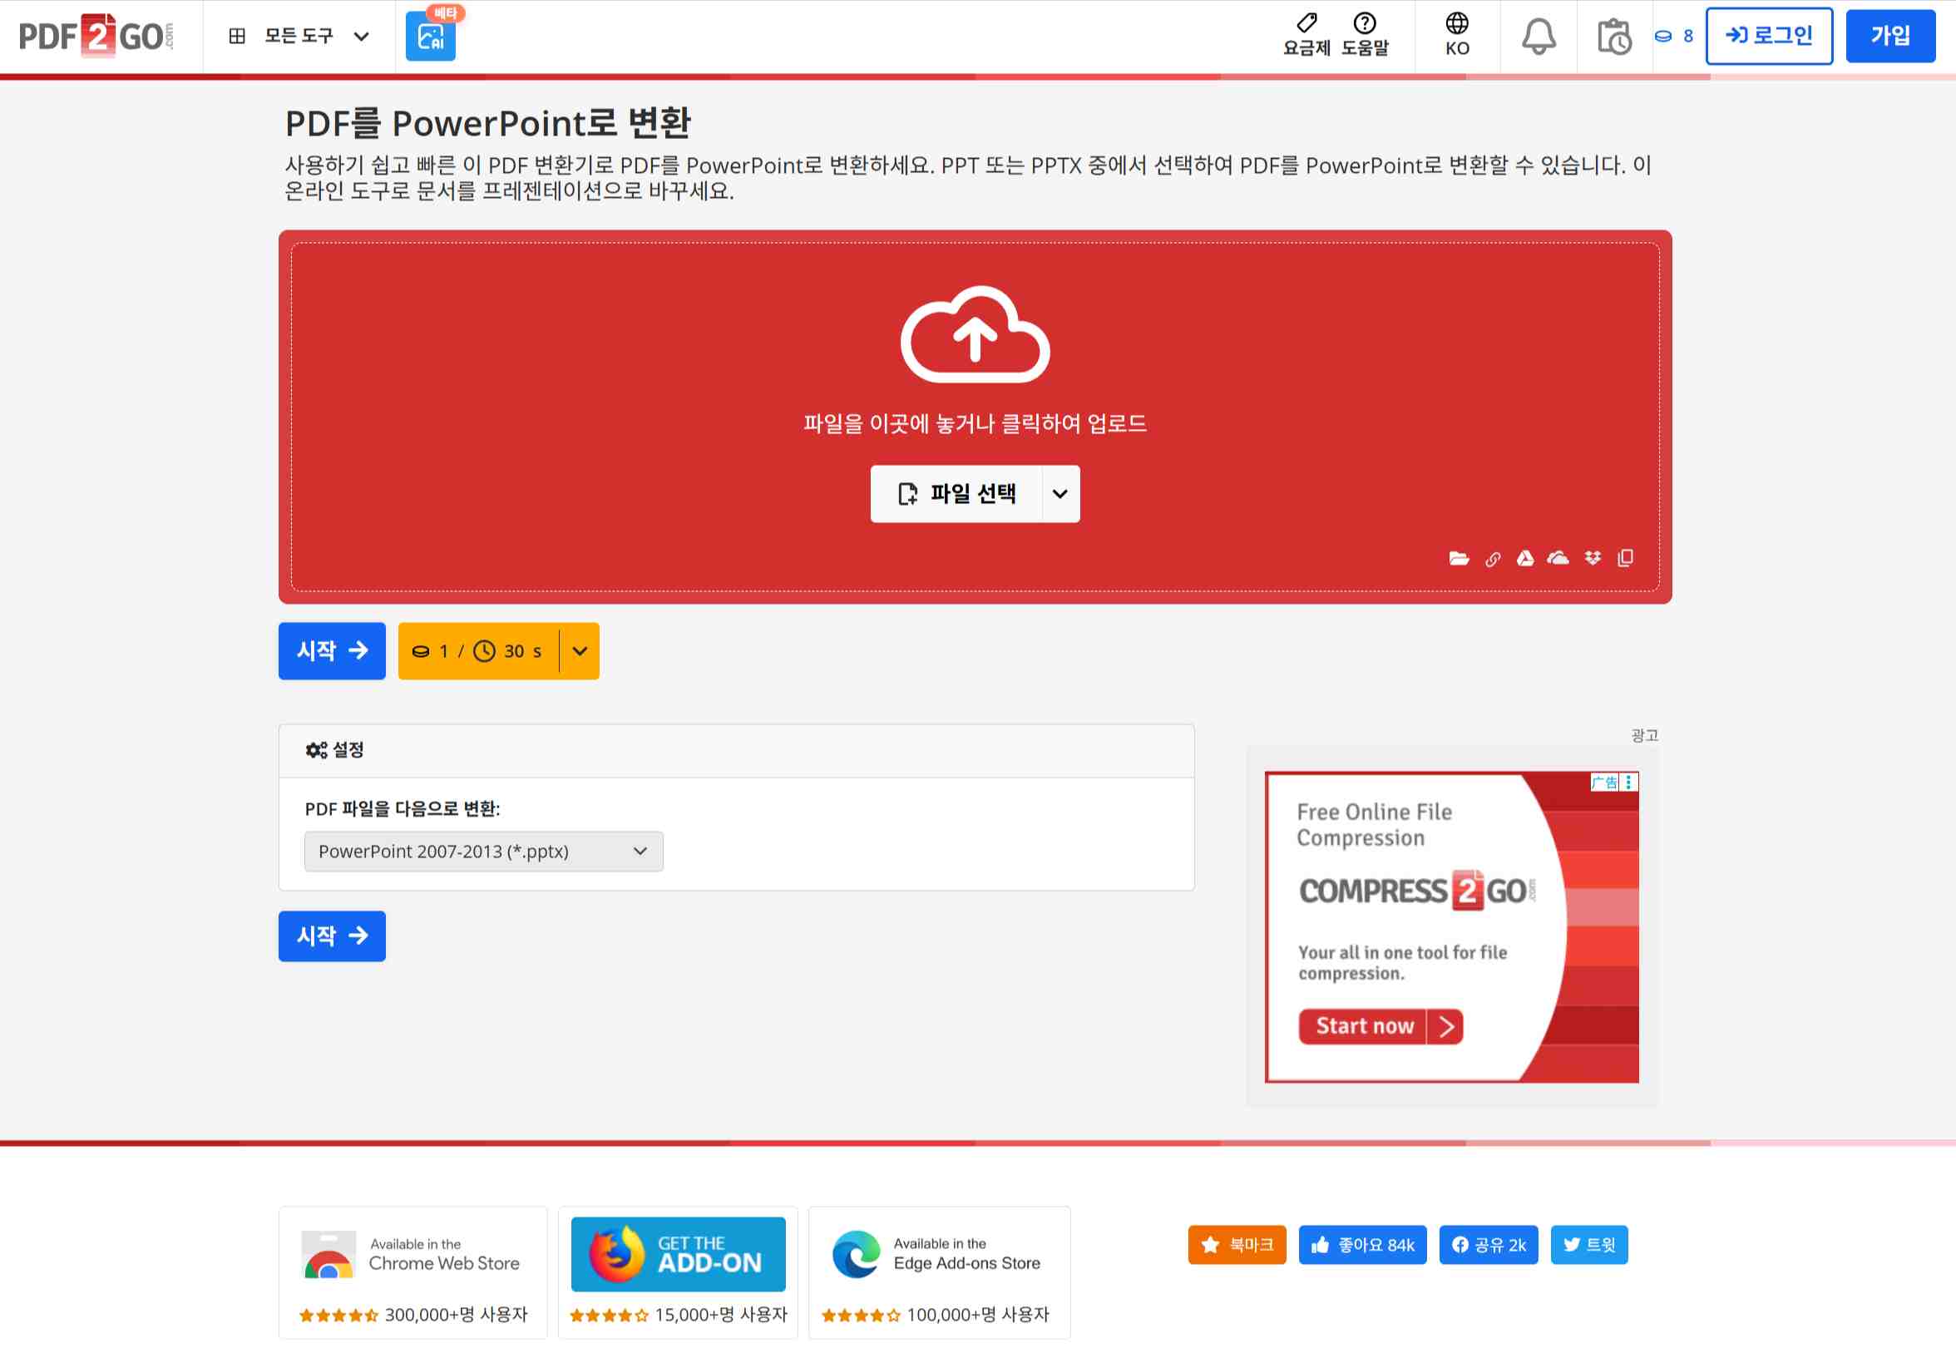Open the PDF2GO home logo
The height and width of the screenshot is (1348, 1956).
tap(96, 36)
